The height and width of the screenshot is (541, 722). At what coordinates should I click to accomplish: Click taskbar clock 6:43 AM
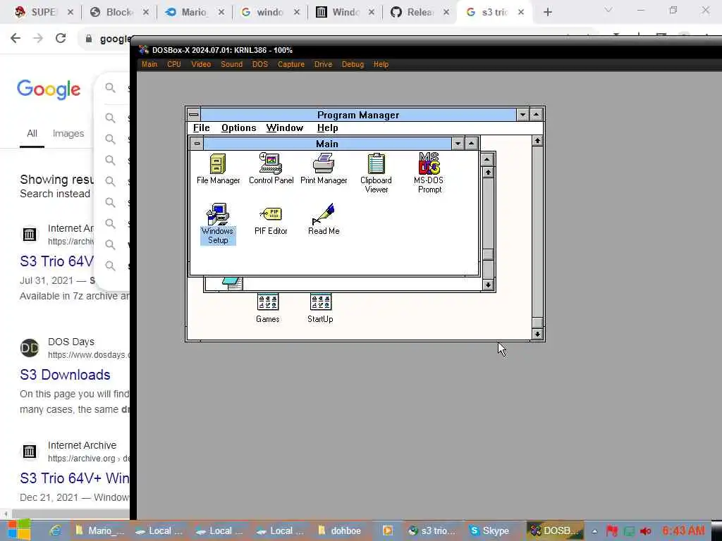click(683, 530)
